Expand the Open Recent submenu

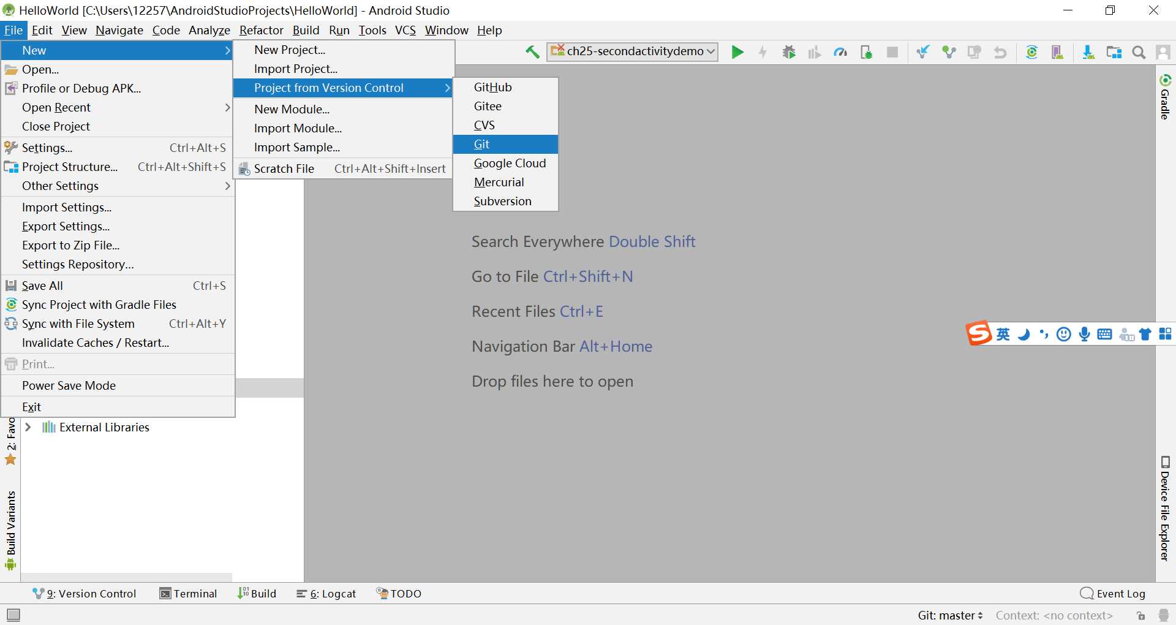click(x=118, y=107)
